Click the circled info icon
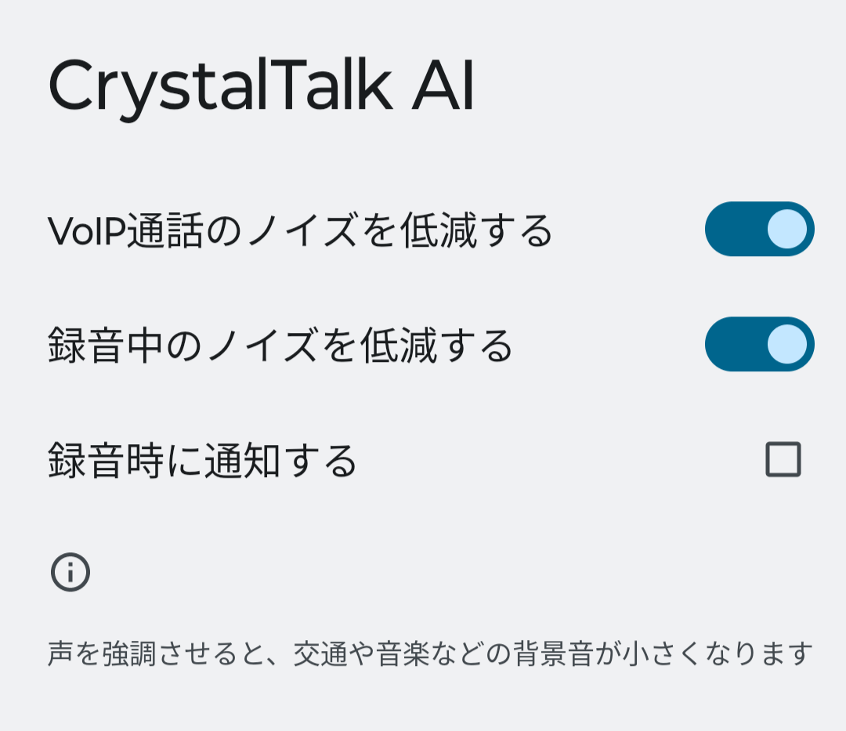This screenshot has width=846, height=731. [x=70, y=572]
